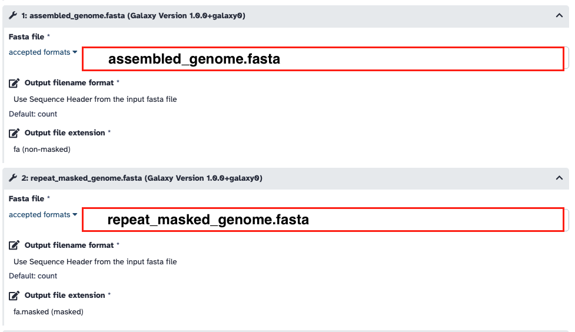Collapse step 2 repeat_masked_genome.fasta with its chevron

click(559, 178)
